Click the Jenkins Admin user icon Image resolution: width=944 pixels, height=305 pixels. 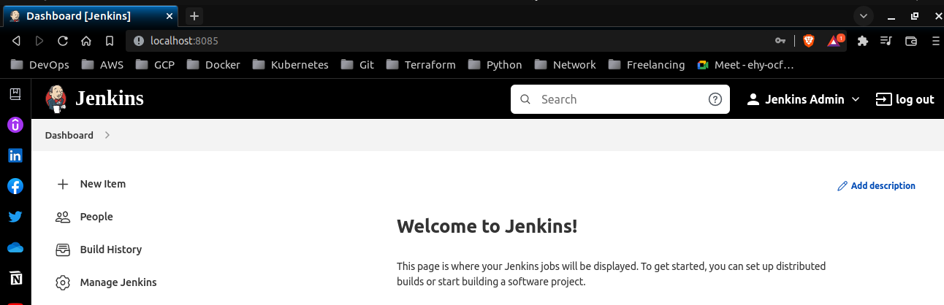click(x=753, y=99)
